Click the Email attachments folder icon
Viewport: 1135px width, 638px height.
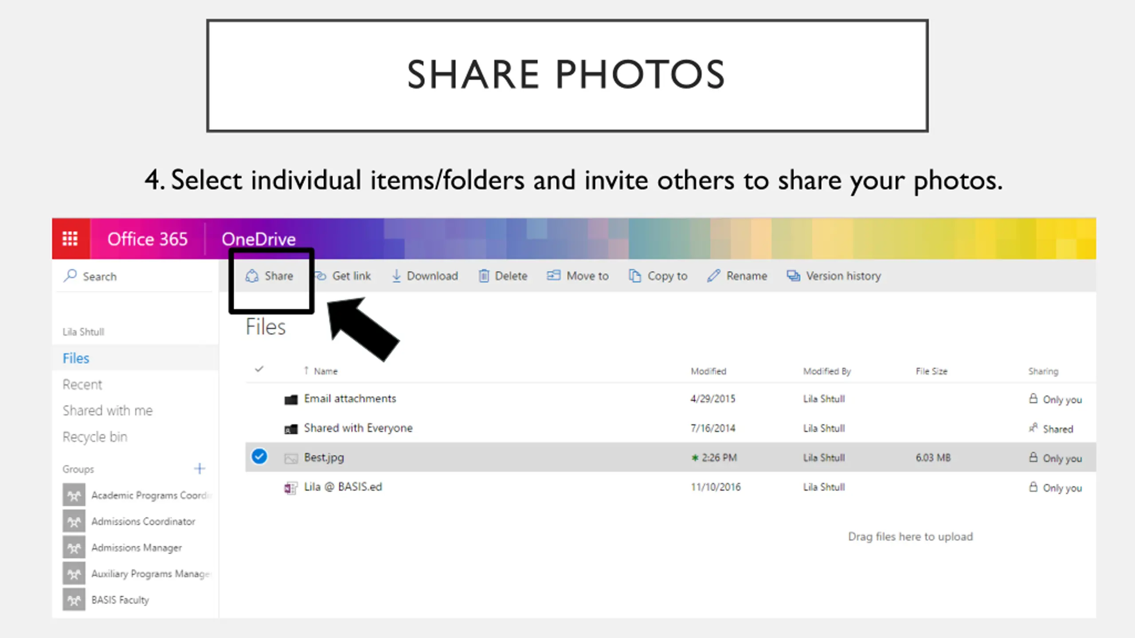click(291, 400)
